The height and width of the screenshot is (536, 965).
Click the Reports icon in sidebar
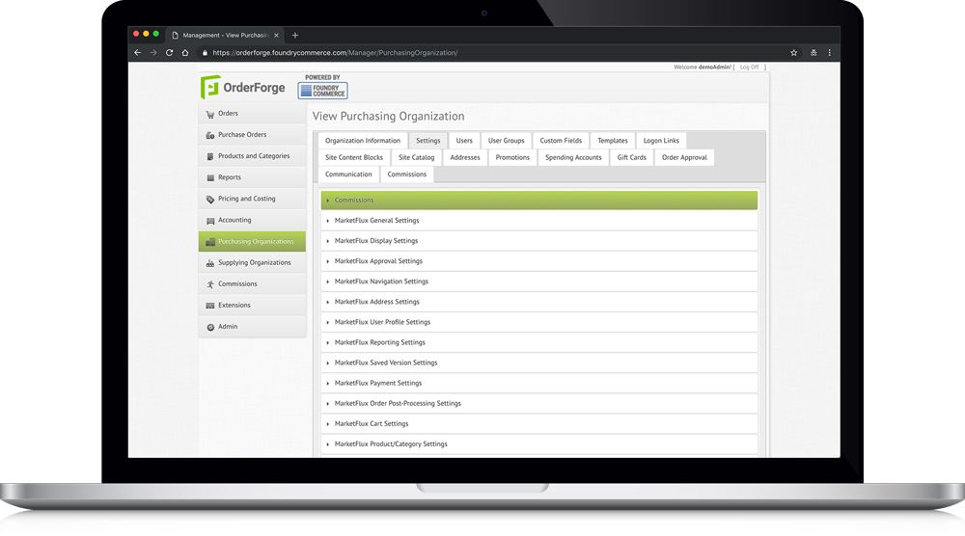pyautogui.click(x=209, y=177)
